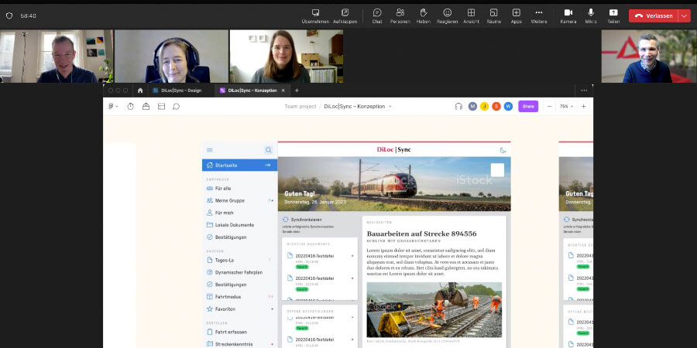Open the Figma main menu dropdown
The height and width of the screenshot is (348, 697).
coord(113,107)
